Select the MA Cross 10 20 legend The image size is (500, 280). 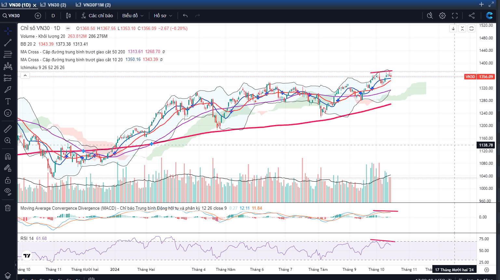pos(72,60)
